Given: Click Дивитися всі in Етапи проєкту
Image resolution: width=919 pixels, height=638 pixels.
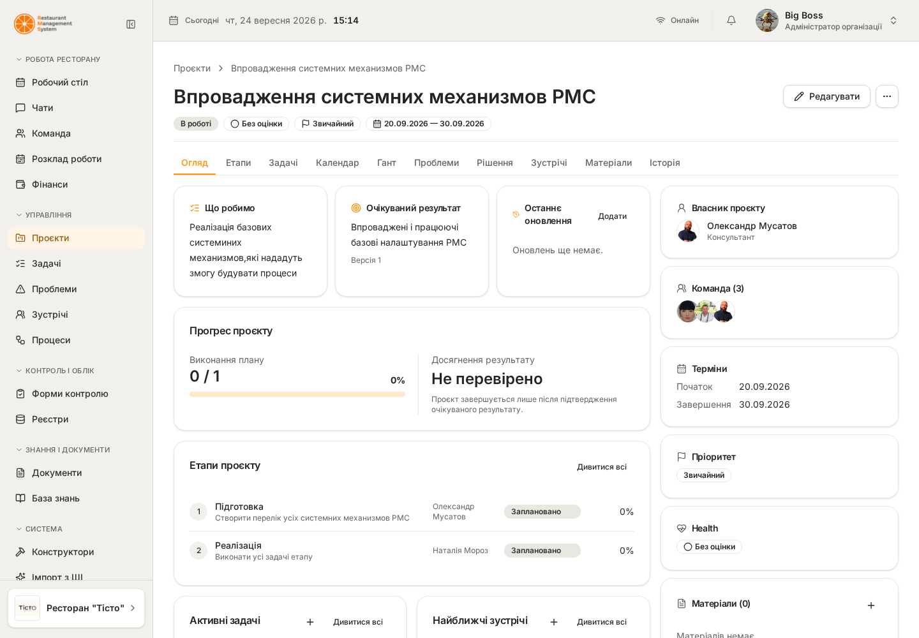Looking at the screenshot, I should click(602, 467).
